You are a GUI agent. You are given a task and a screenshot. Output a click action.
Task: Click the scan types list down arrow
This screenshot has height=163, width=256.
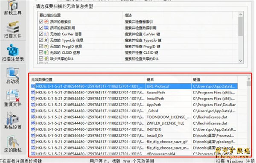pos(240,61)
